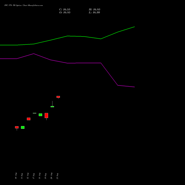The height and width of the screenshot is (185, 185).
Task: Click the '17 Aug' date axis label
Action: pyautogui.click(x=34, y=176)
